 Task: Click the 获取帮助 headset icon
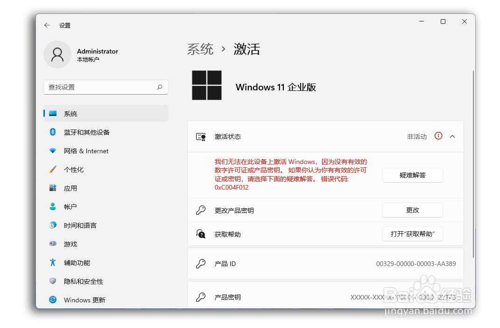tap(201, 234)
